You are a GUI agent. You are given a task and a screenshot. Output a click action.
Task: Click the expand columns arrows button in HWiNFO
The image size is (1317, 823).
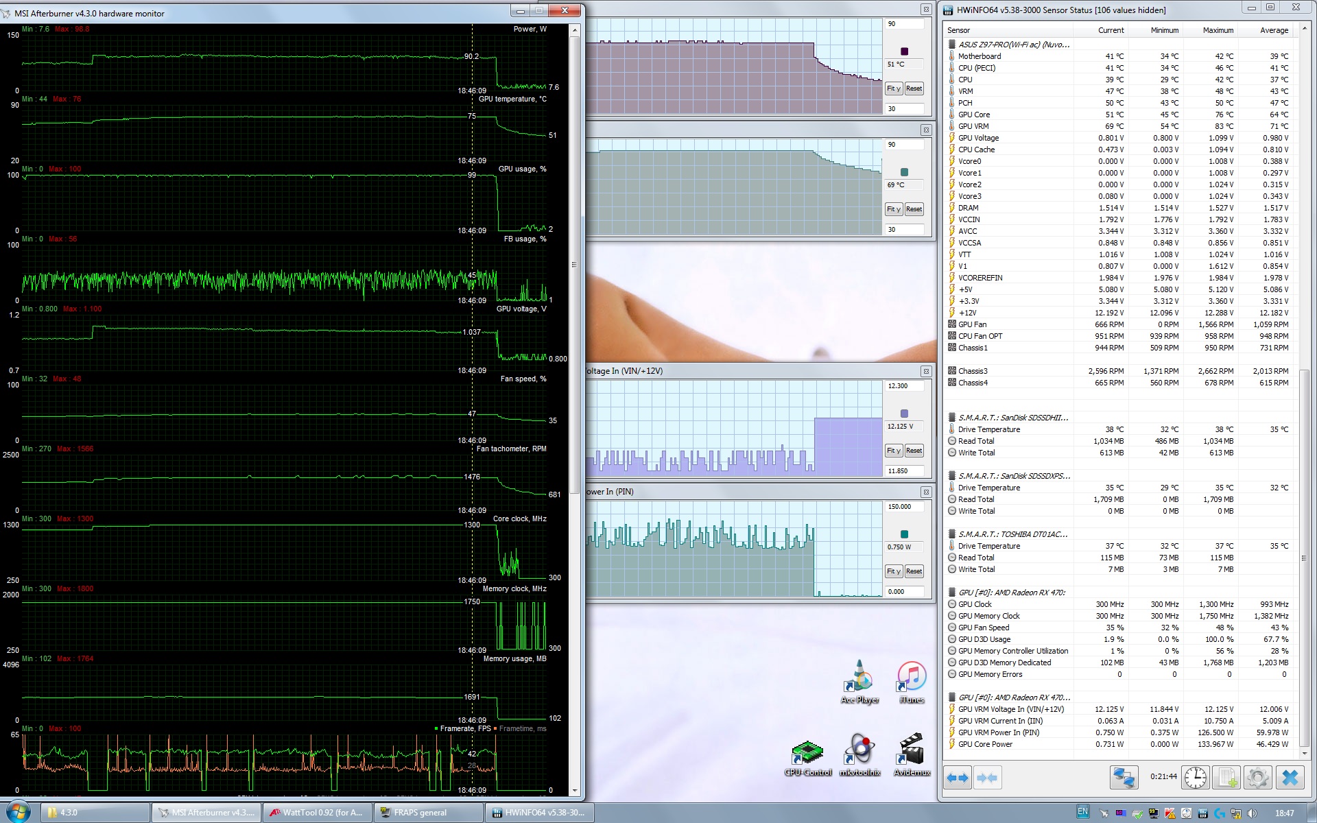point(957,778)
